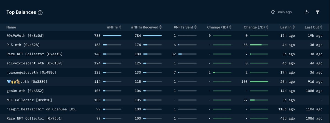Click the 66 Change (7D) value
The width and height of the screenshot is (330, 123).
(x=246, y=45)
